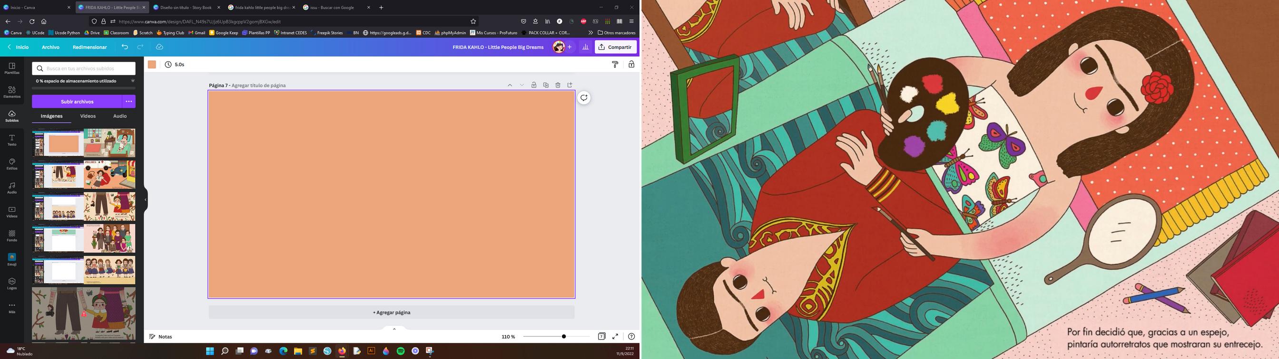Open the Audio panel in the sidebar
This screenshot has height=359, width=1279.
coord(12,188)
